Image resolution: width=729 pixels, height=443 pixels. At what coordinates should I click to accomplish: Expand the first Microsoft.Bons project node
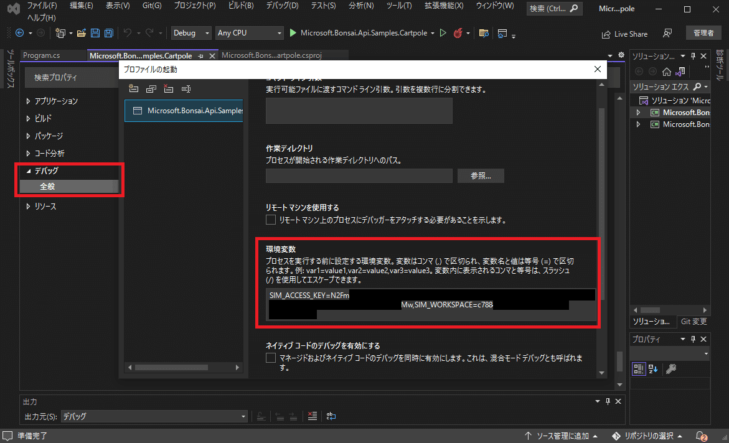[x=638, y=113]
